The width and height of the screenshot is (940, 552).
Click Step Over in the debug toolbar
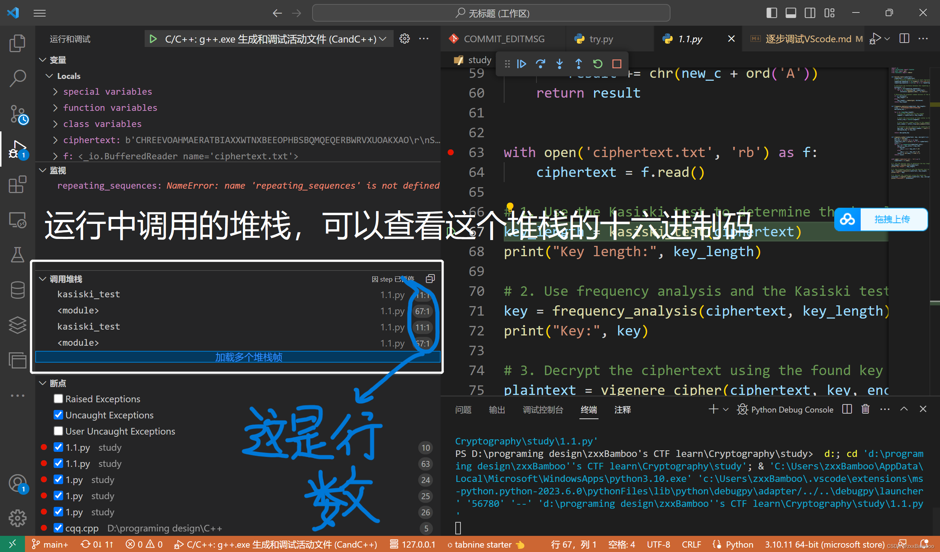[540, 64]
